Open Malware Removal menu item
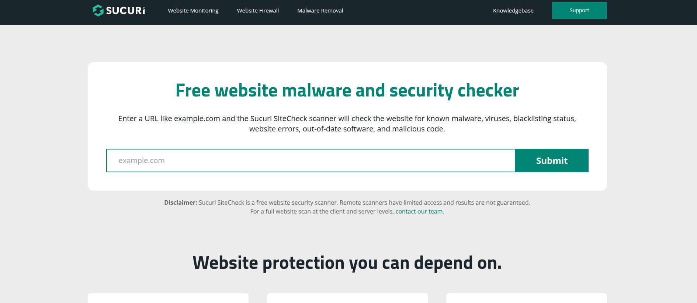 [x=320, y=11]
